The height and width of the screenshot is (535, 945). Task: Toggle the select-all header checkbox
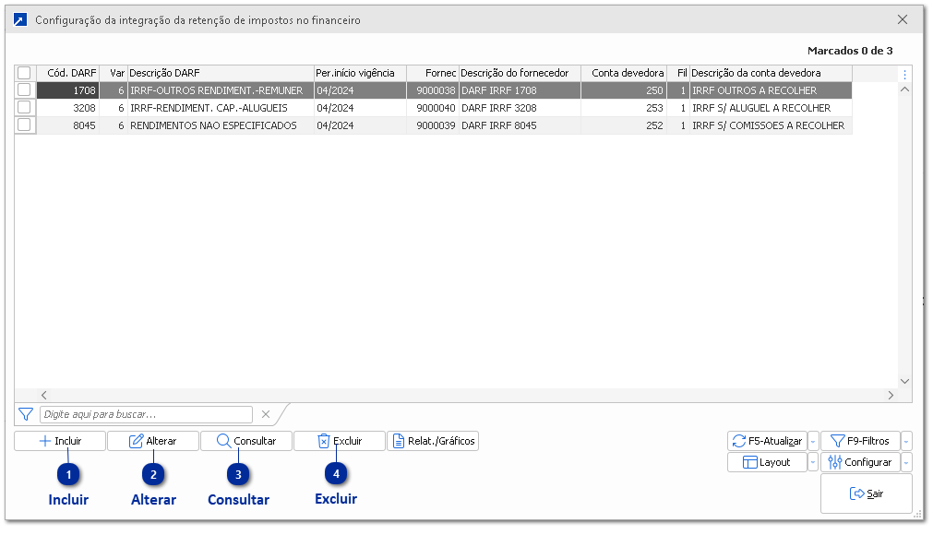pos(24,74)
